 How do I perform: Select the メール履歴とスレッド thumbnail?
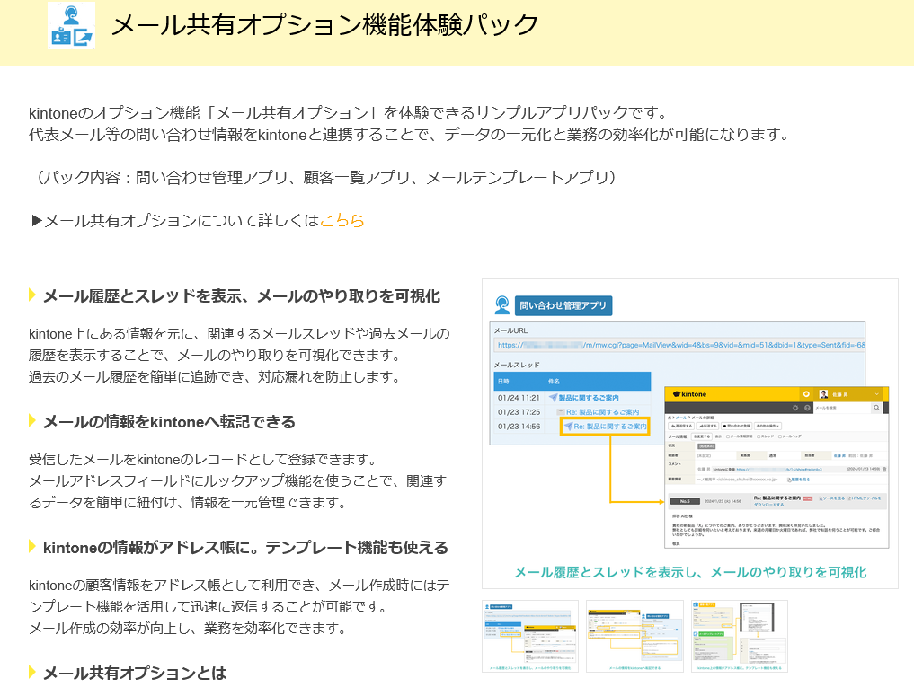click(x=530, y=636)
